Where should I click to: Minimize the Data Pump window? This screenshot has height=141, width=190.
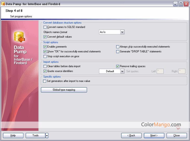(175, 4)
